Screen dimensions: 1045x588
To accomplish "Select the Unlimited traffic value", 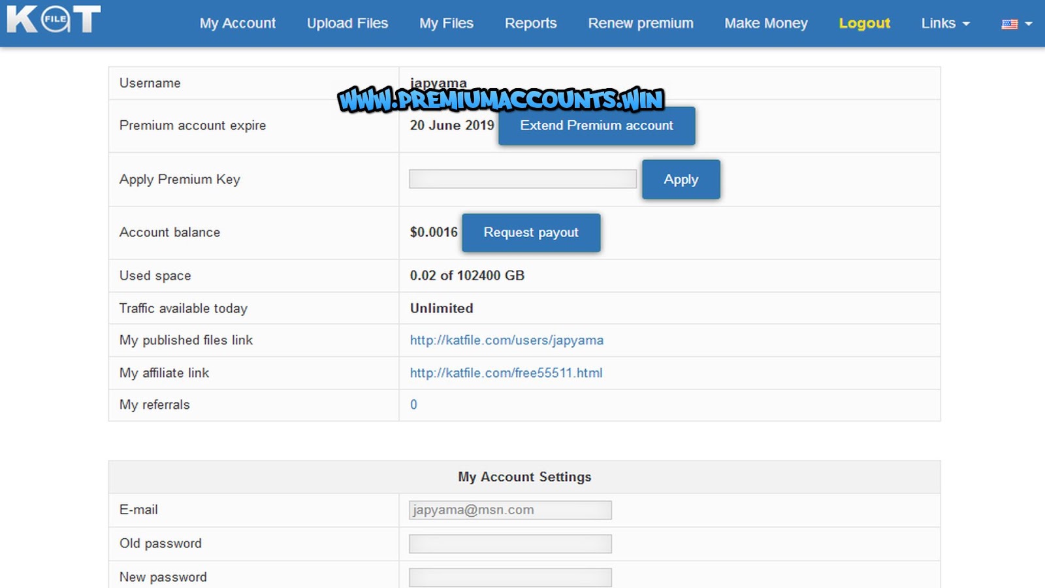I will point(442,308).
